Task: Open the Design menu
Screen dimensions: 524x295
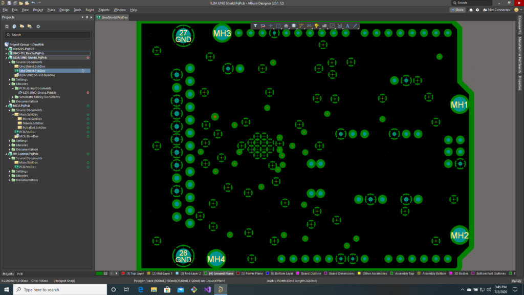Action: (64, 10)
